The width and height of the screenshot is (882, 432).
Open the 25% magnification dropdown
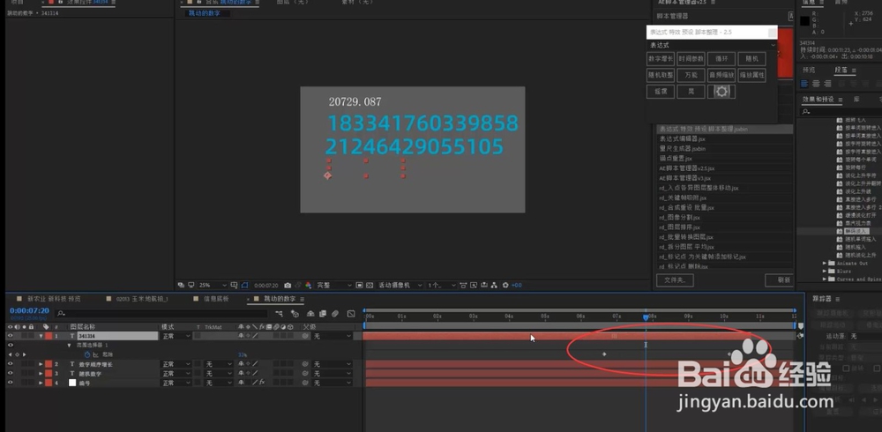[x=213, y=285]
